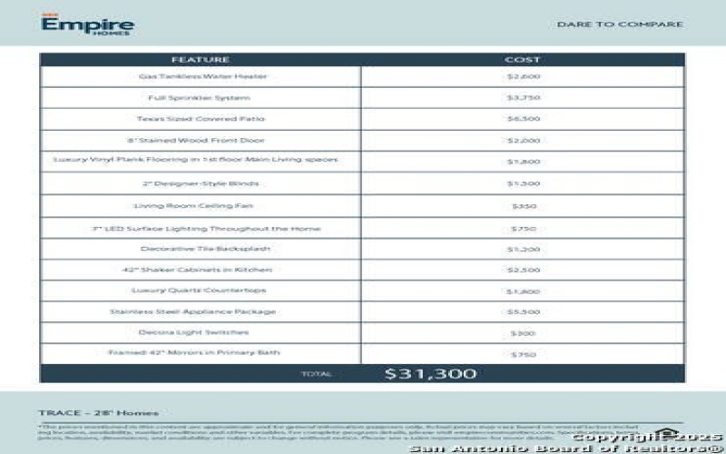This screenshot has width=726, height=454.
Task: Select the 2" Designer-Style Blinds row
Action: [201, 183]
